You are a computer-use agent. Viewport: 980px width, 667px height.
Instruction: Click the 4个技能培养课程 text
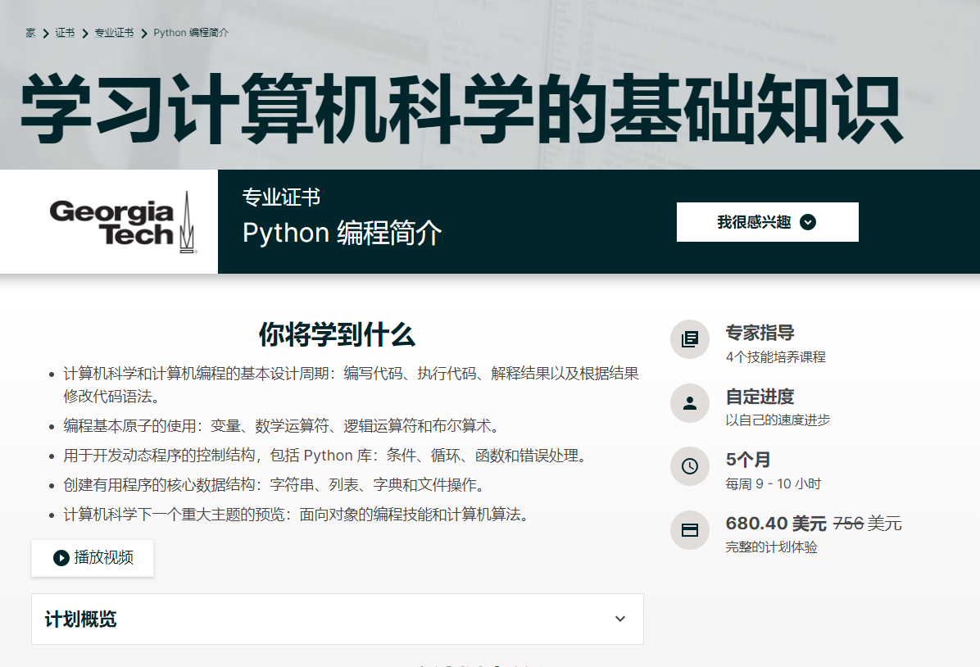(776, 357)
